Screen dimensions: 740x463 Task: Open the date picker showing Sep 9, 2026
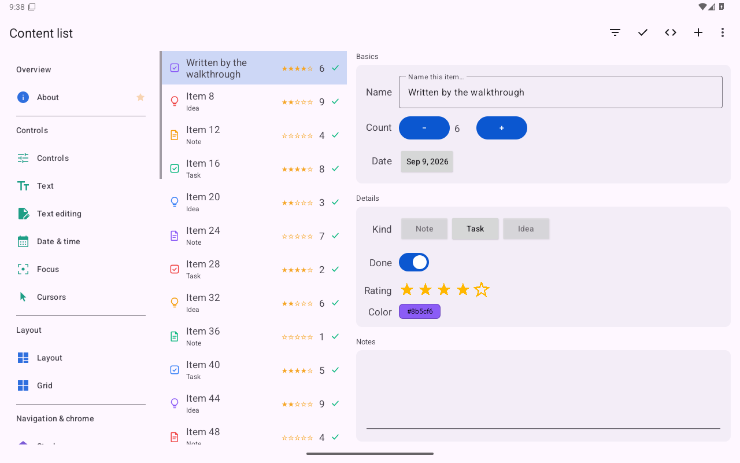427,161
